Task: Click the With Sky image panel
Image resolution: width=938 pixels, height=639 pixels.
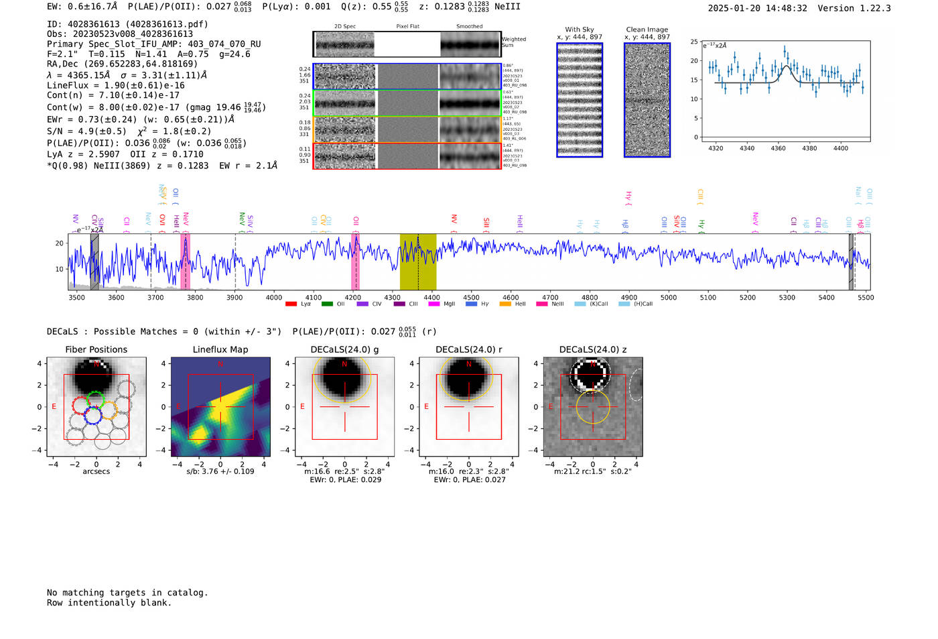Action: click(x=580, y=100)
